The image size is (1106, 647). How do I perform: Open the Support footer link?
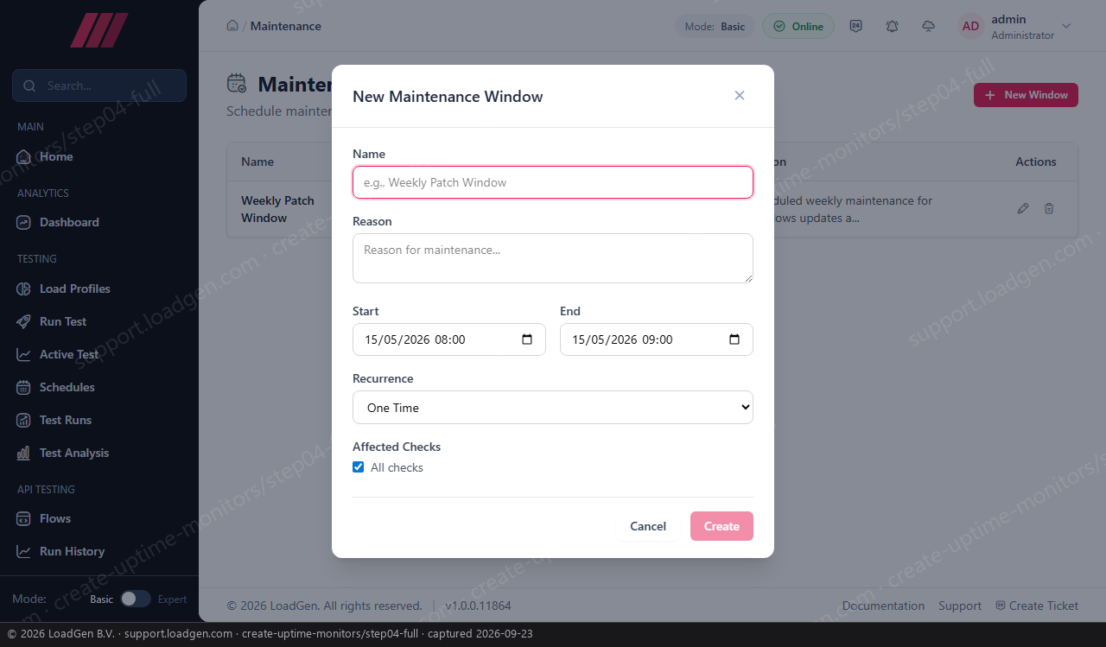click(x=960, y=606)
